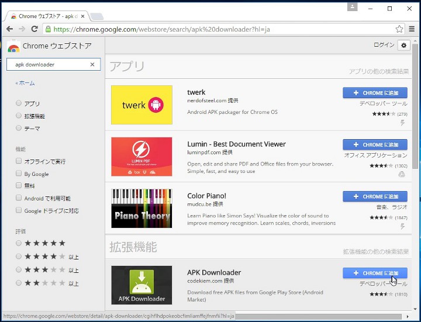Reload the current page
Screen dimensions: 421x322
pos(34,29)
